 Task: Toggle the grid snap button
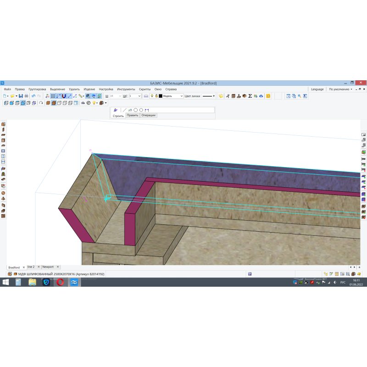53,96
